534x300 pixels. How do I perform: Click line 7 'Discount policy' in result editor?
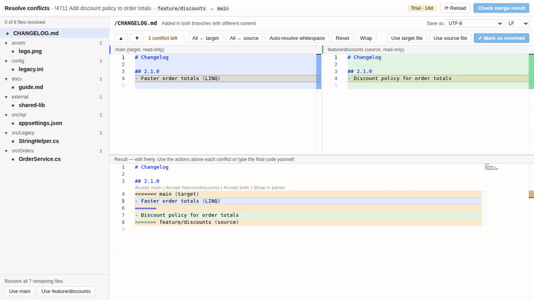coord(308,215)
